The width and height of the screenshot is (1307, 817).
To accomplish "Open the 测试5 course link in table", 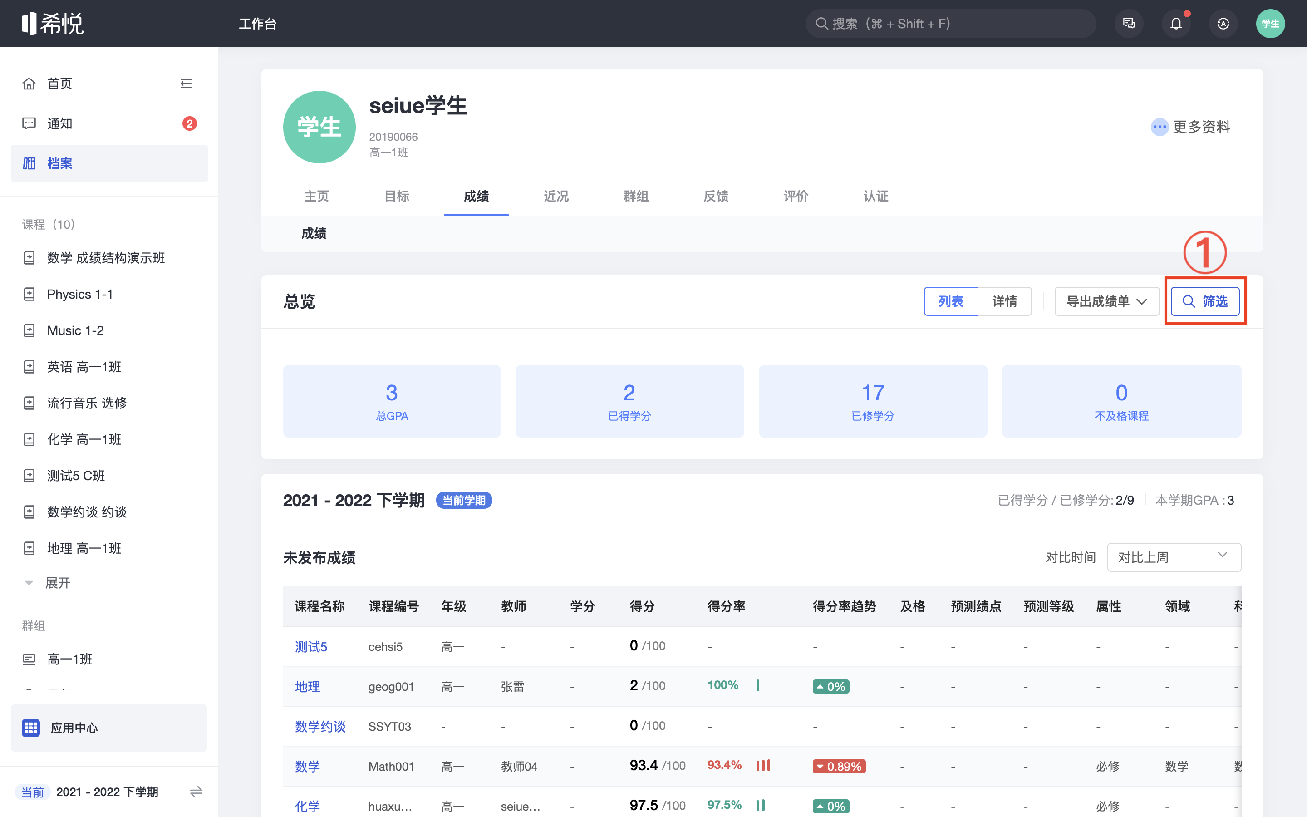I will (x=311, y=647).
